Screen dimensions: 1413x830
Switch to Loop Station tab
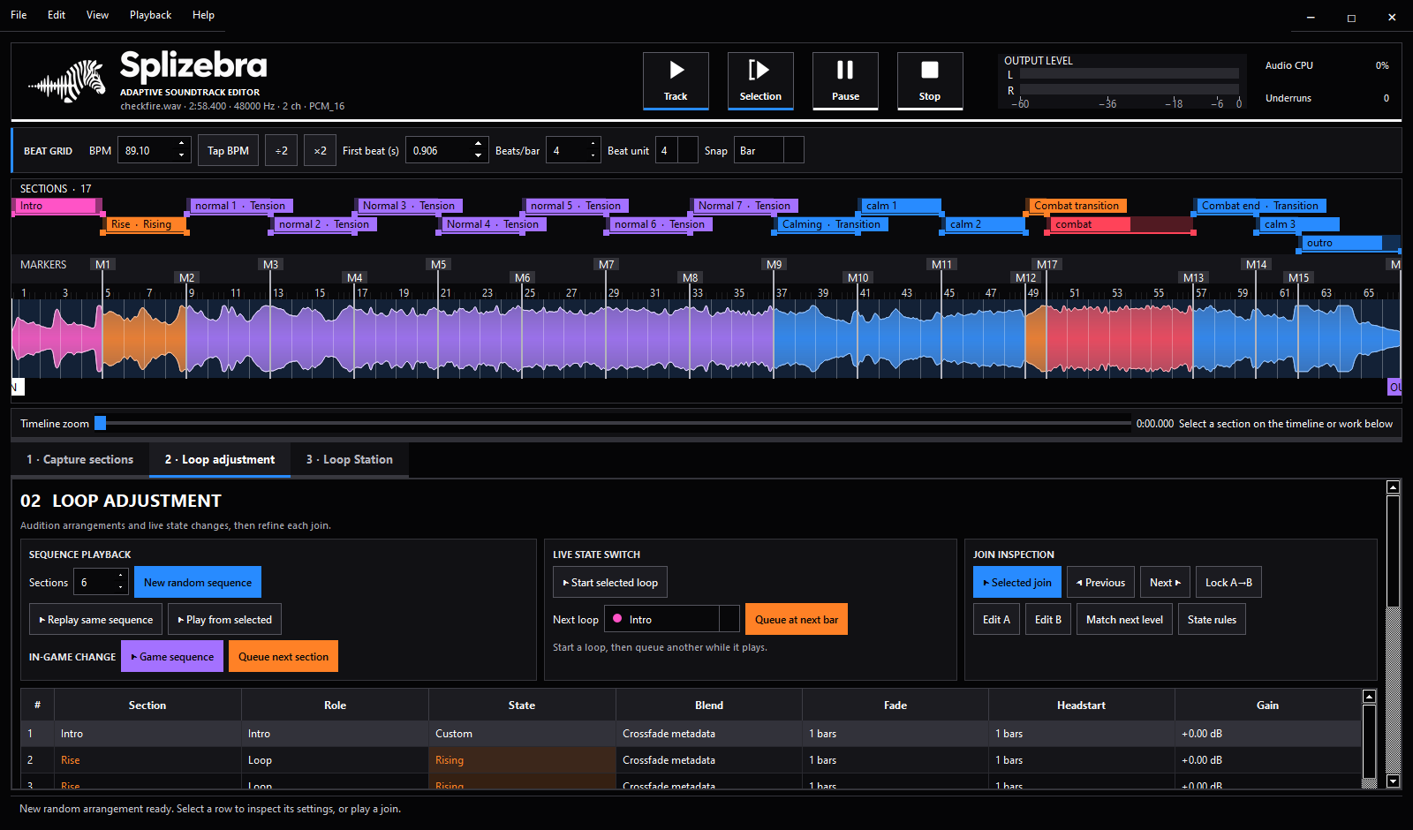[350, 460]
